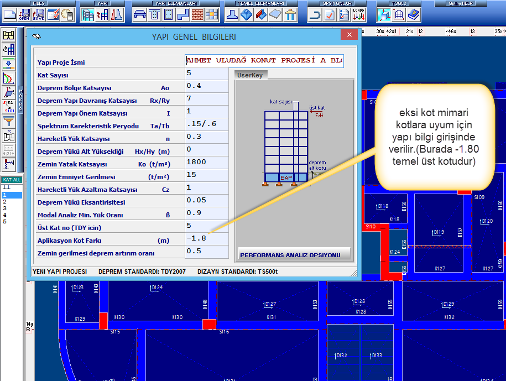This screenshot has width=506, height=381.
Task: Click the LOADS icon in Opsiyonlar
Action: click(358, 15)
